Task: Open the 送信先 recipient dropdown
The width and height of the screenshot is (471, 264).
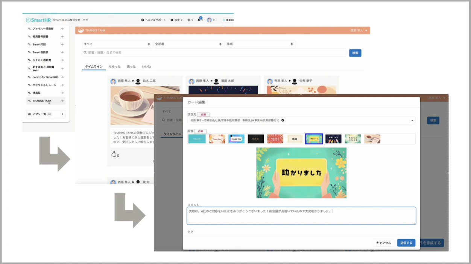Action: (412, 120)
